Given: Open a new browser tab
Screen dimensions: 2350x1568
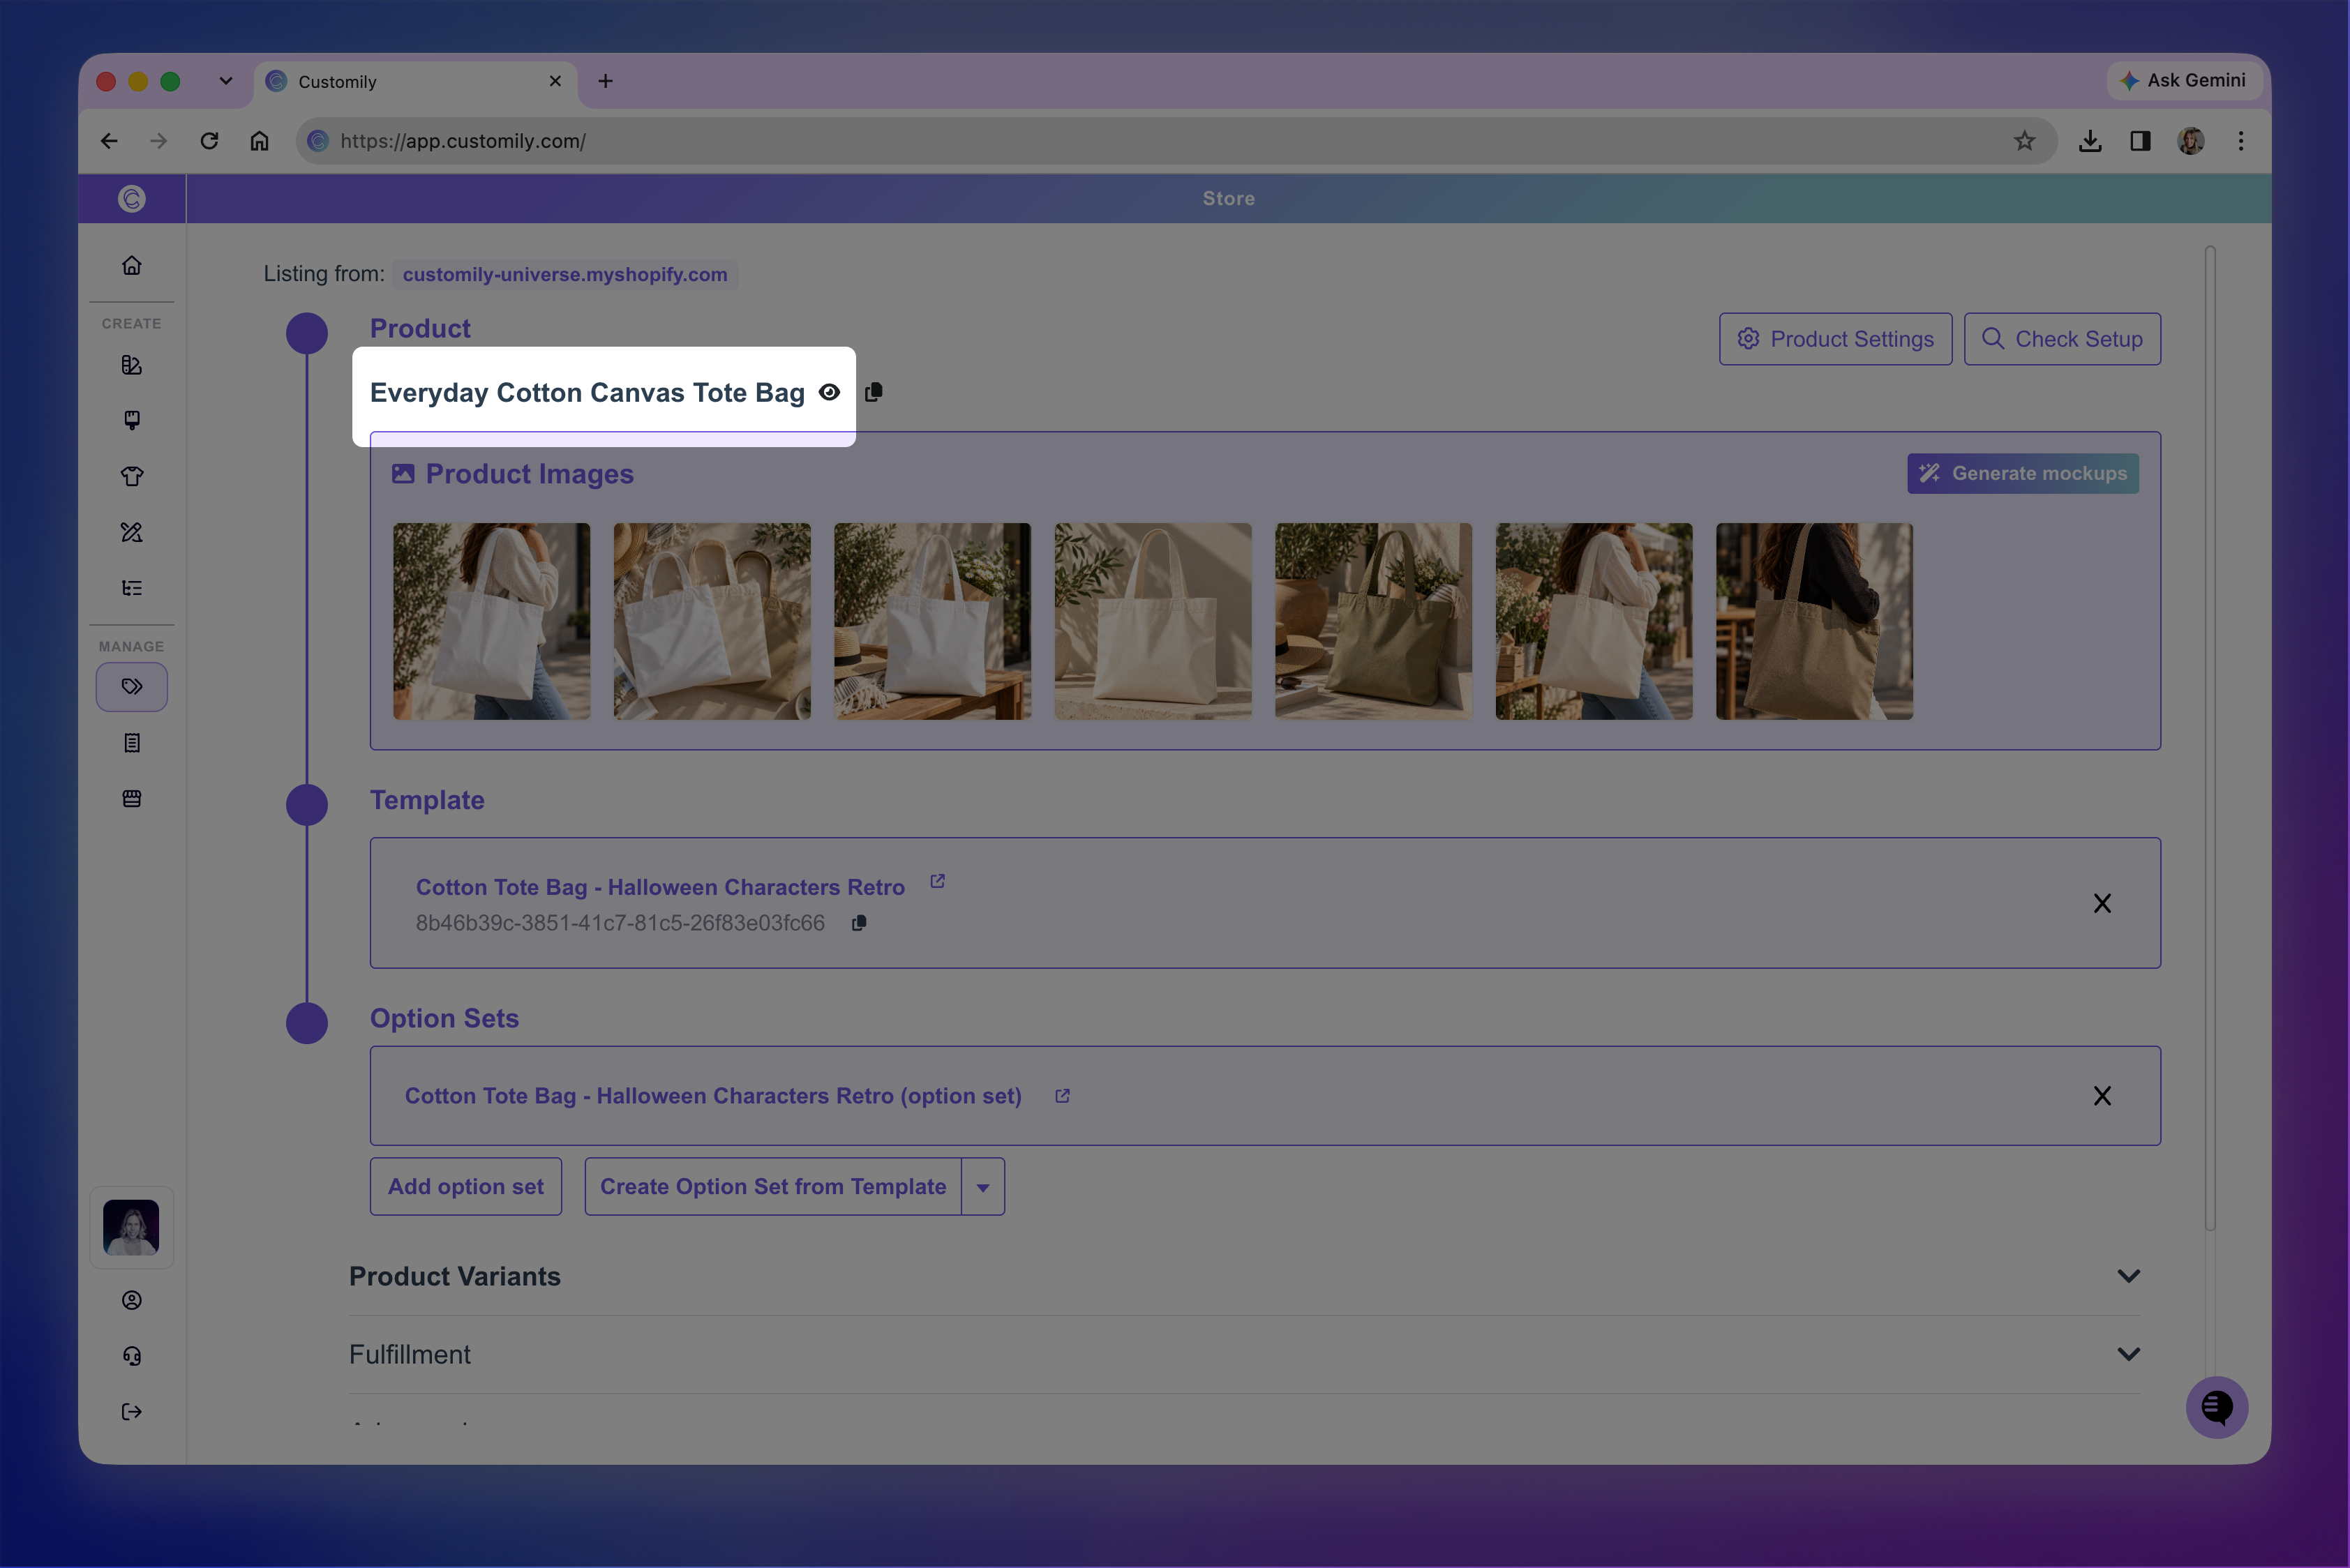Looking at the screenshot, I should (x=605, y=81).
